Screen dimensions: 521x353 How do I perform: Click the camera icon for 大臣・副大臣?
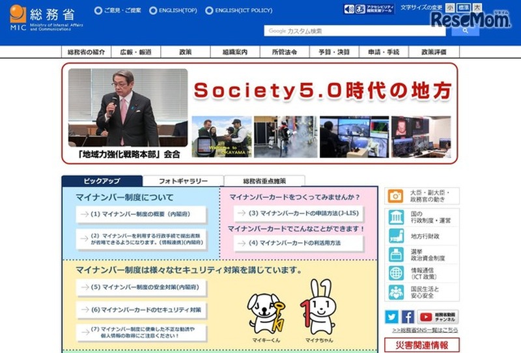(396, 196)
